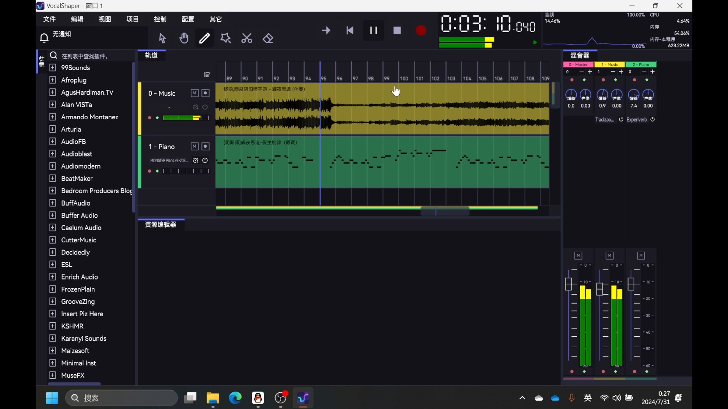Toggle the follow playhead arrow
Viewport: 728px width, 409px height.
click(x=326, y=30)
